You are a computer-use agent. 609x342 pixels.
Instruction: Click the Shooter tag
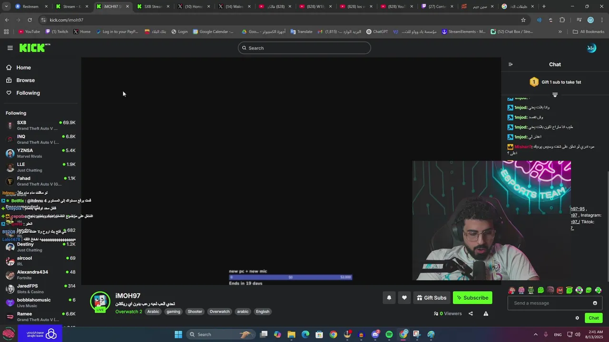(195, 312)
